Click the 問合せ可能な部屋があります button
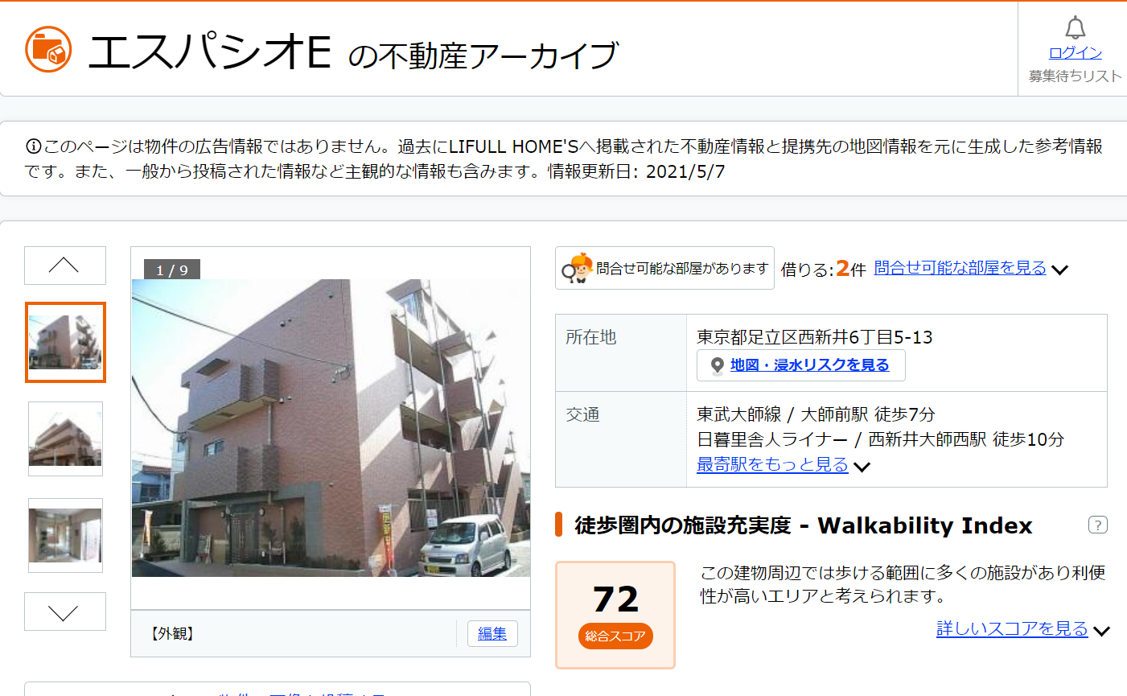The height and width of the screenshot is (696, 1127). [664, 268]
